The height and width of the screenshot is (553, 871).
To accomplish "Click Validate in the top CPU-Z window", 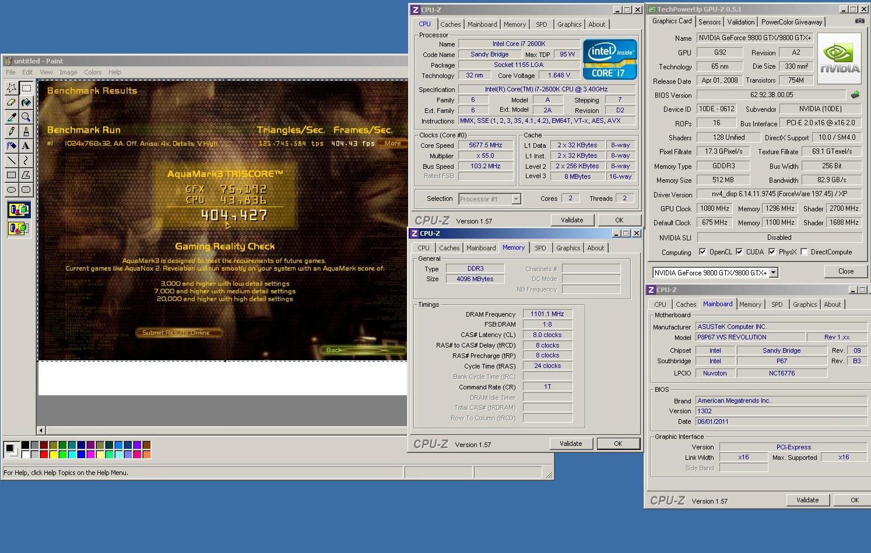I will pos(572,220).
